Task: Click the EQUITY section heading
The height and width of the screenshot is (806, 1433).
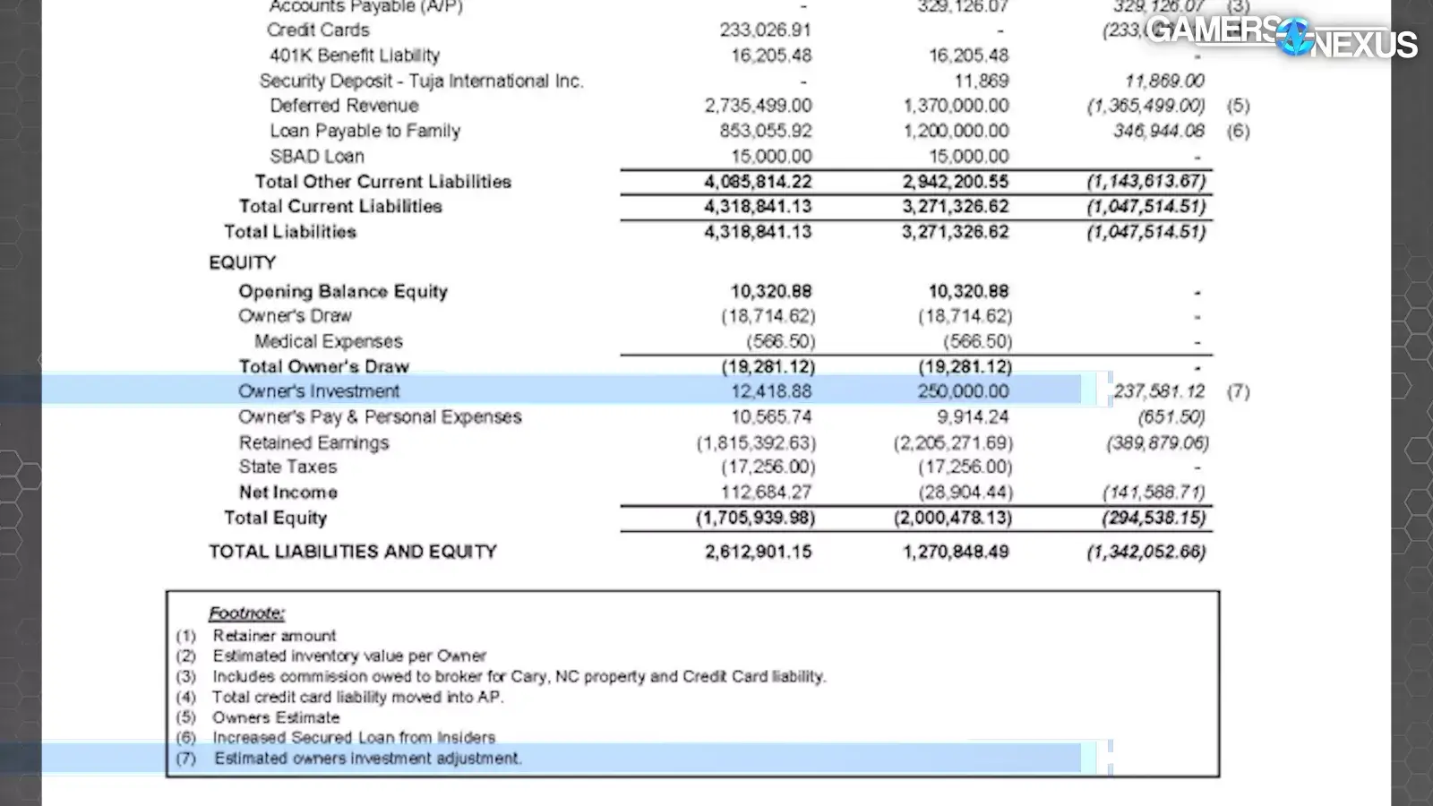Action: [242, 262]
